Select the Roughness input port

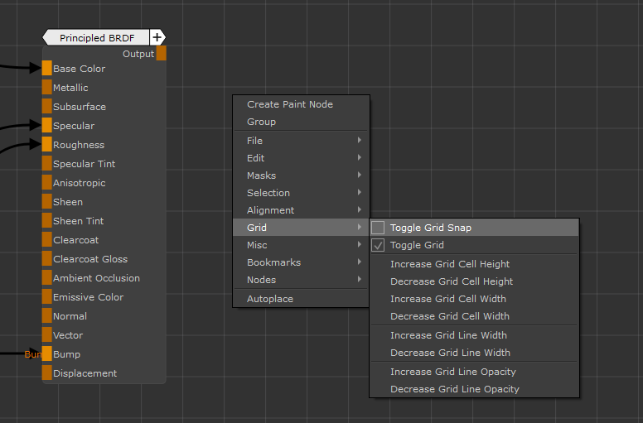(47, 145)
